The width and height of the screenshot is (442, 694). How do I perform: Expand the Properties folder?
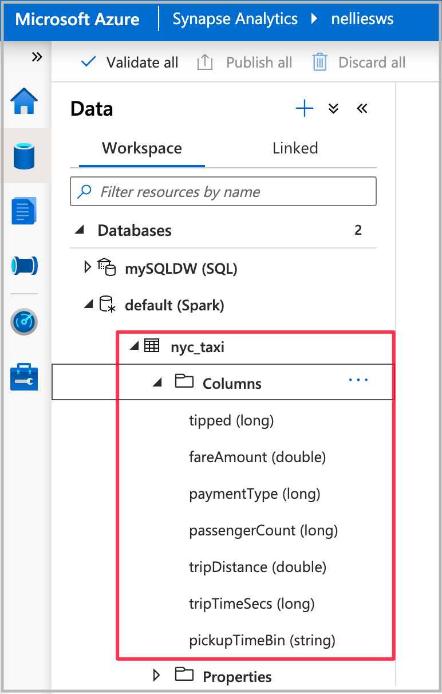pyautogui.click(x=156, y=676)
